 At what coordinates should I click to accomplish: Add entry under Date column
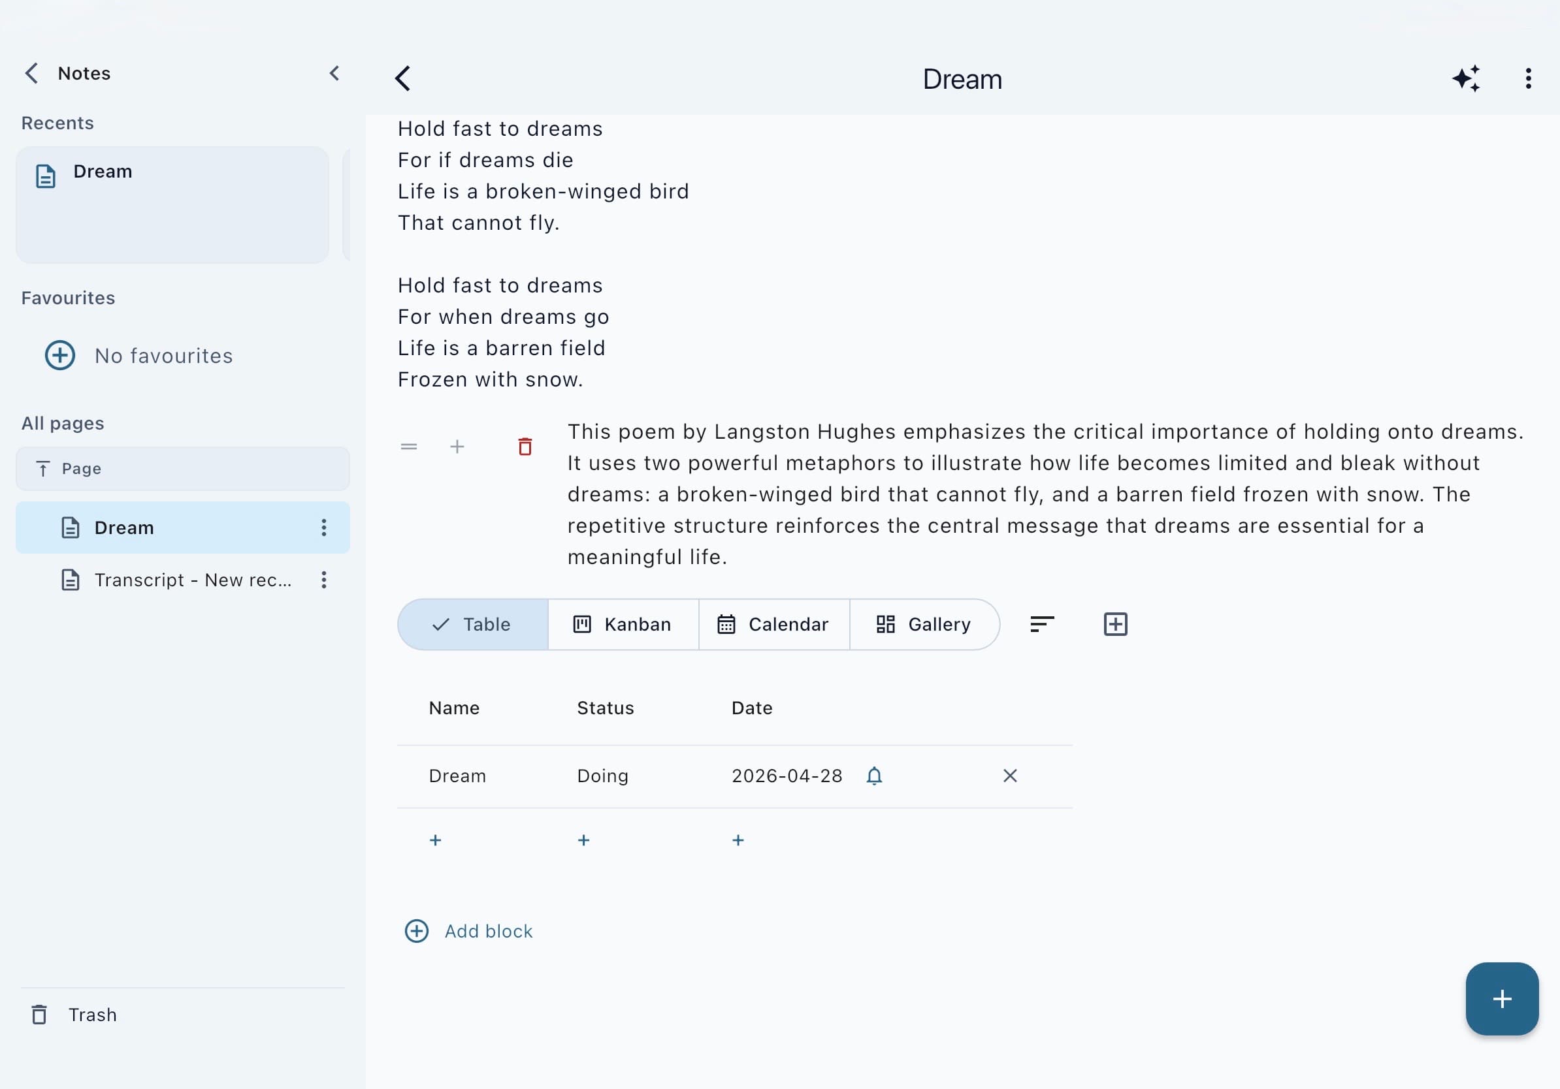click(739, 840)
